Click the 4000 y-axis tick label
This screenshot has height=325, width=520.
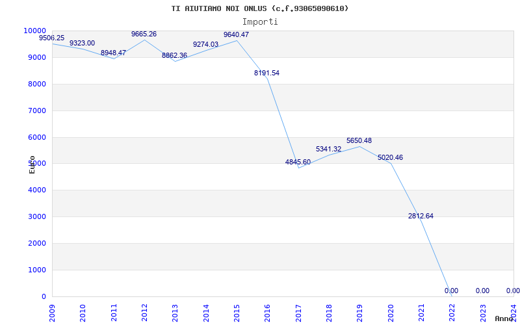point(37,190)
